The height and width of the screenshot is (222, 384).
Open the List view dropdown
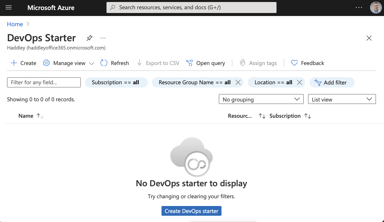click(x=342, y=99)
